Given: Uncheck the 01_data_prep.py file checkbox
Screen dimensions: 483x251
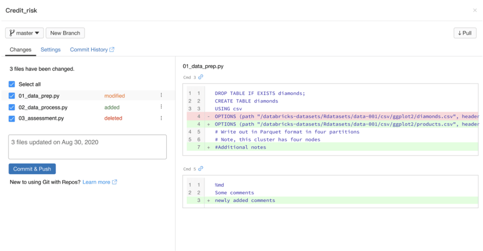Looking at the screenshot, I should point(11,96).
